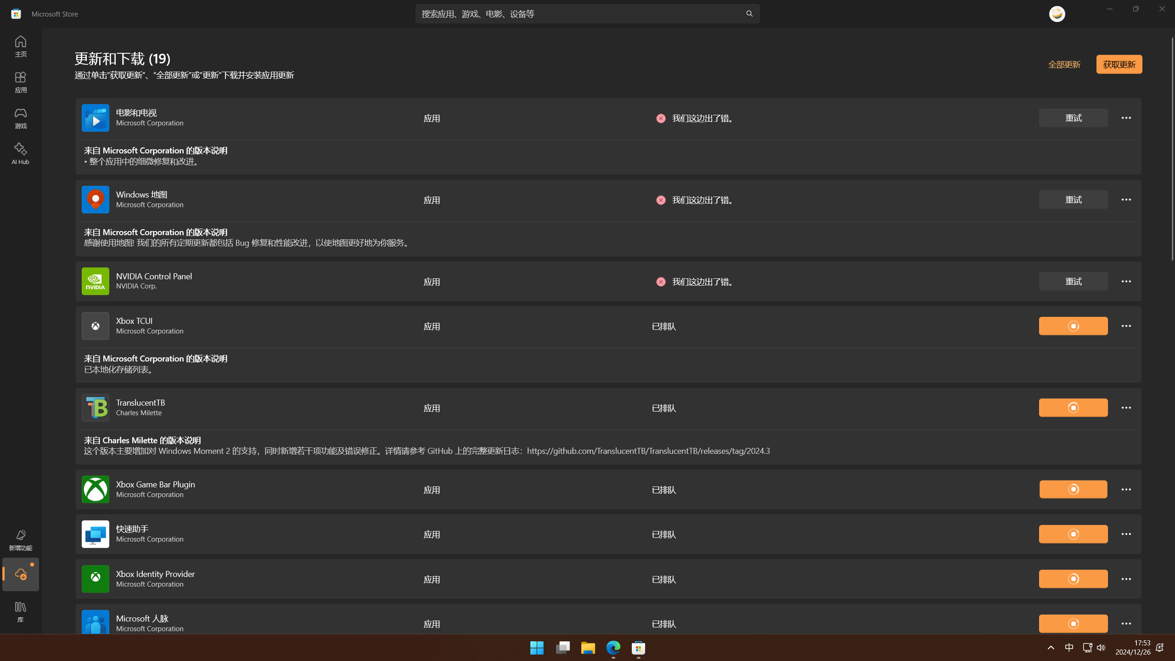Open the AI Hub sidebar icon
Viewport: 1175px width, 661px height.
click(20, 153)
